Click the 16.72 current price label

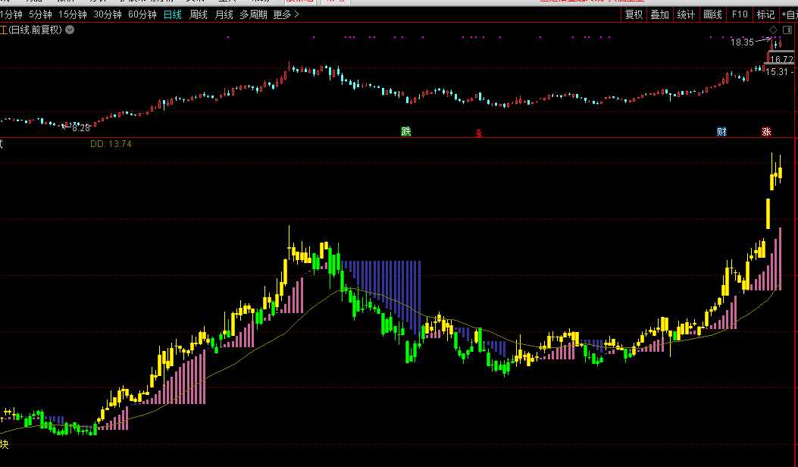tap(782, 59)
